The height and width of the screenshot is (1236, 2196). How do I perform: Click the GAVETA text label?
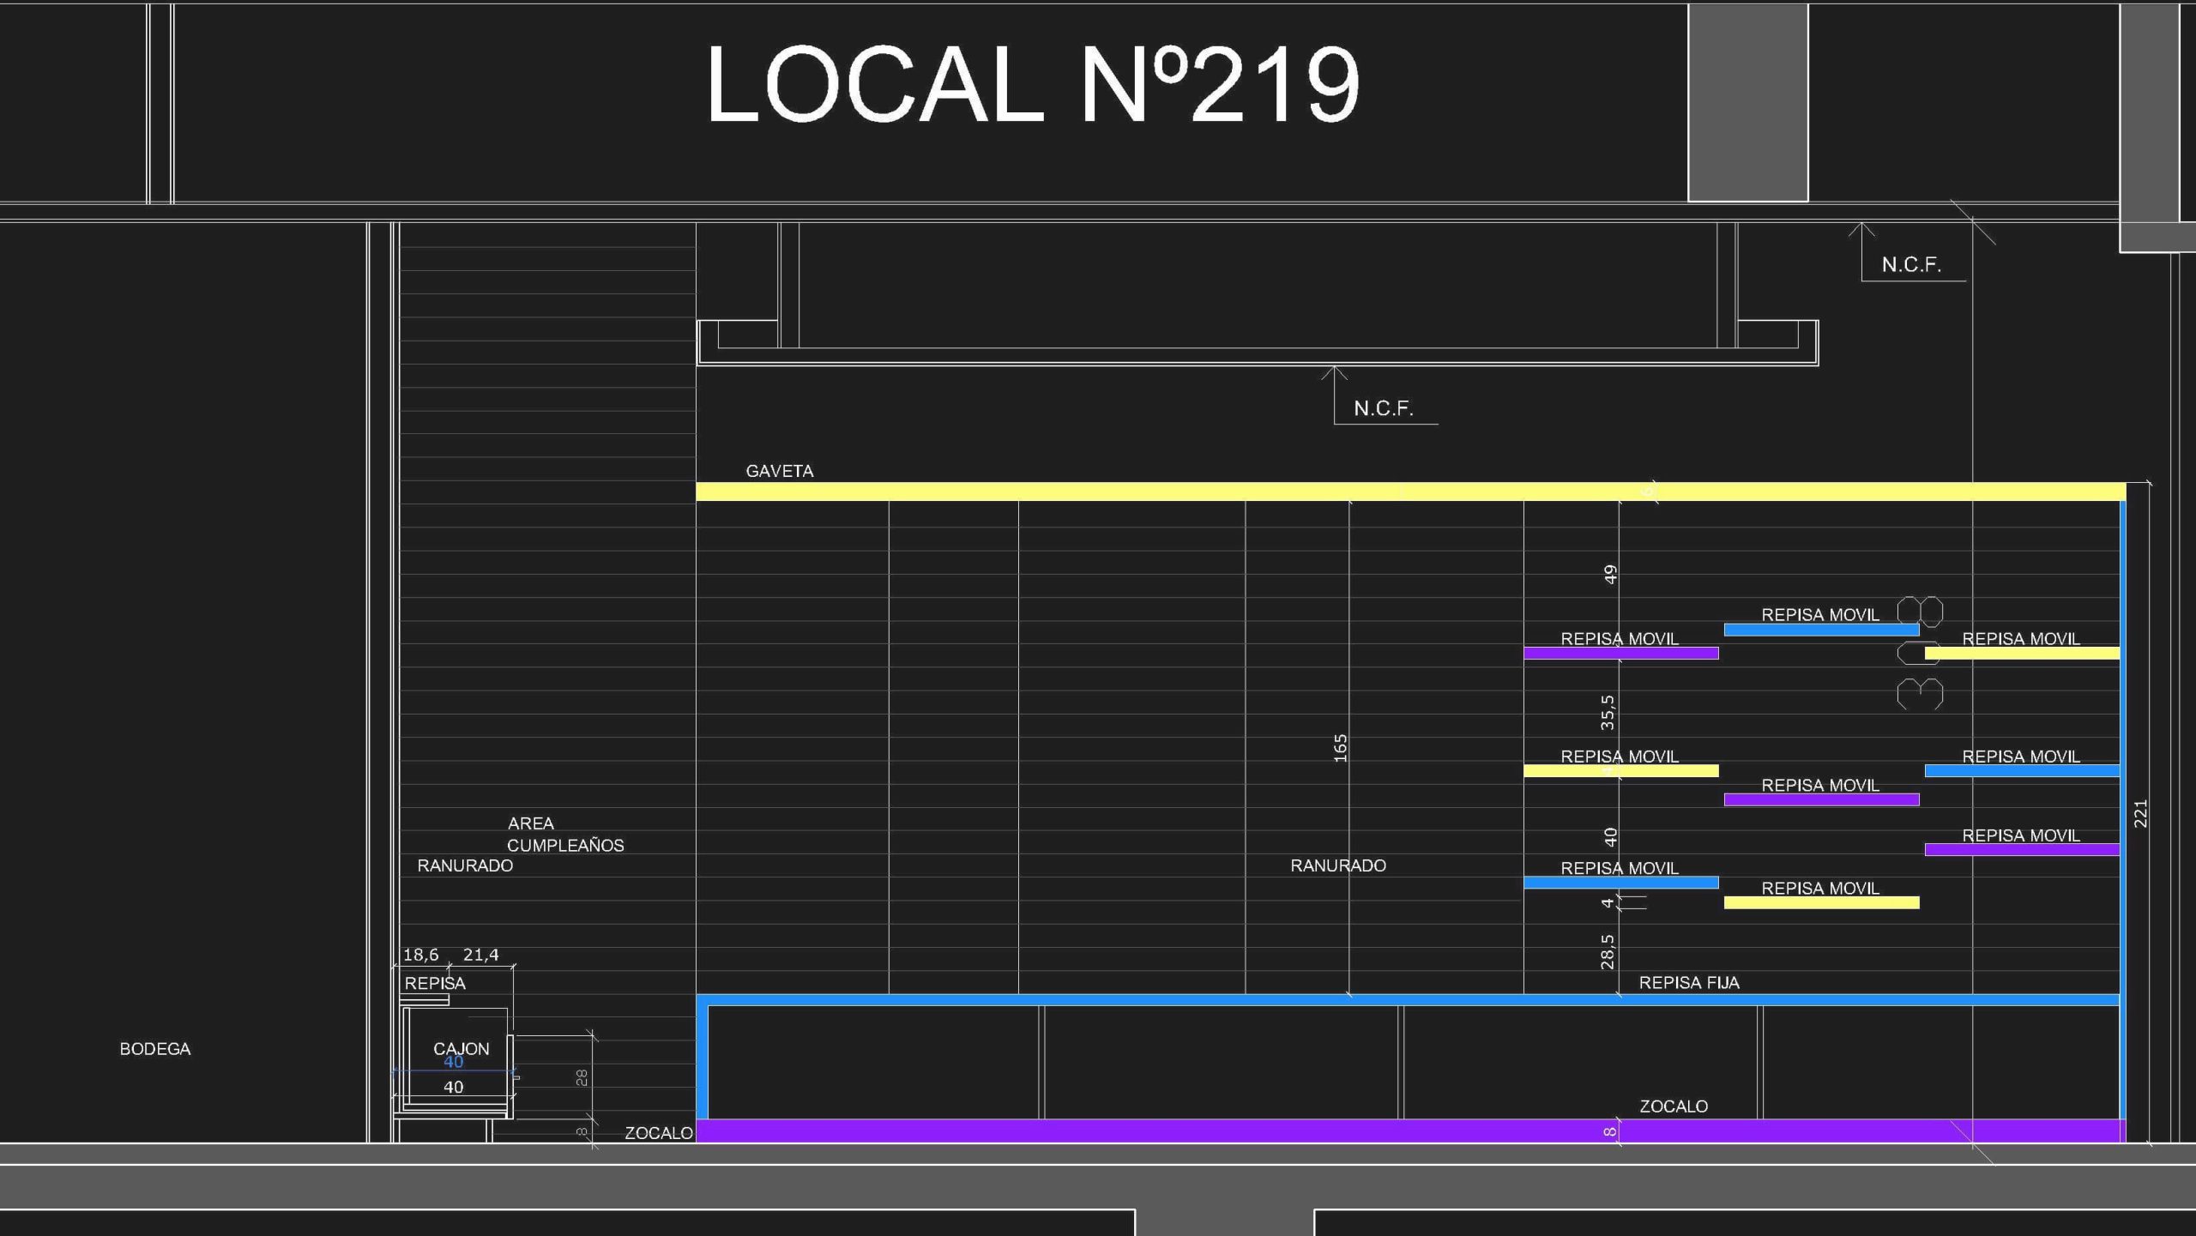(x=779, y=471)
